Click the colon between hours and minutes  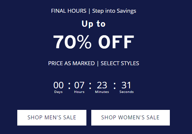click(90, 86)
